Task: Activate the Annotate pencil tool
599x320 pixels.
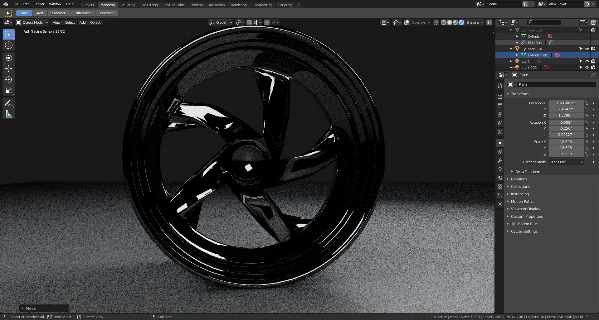Action: point(9,103)
